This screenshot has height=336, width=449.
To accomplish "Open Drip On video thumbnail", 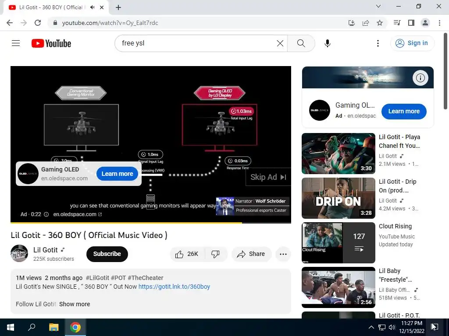I will (x=338, y=198).
